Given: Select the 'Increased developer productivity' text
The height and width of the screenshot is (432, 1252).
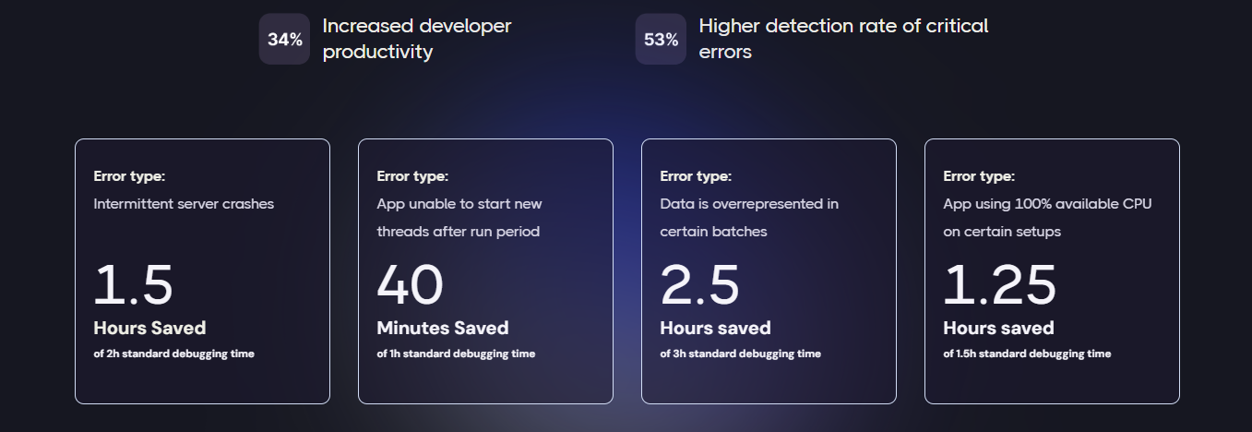Looking at the screenshot, I should coord(416,39).
